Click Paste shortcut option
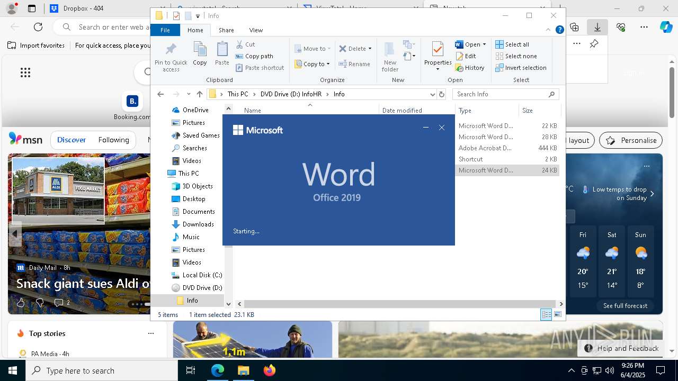 [x=260, y=68]
